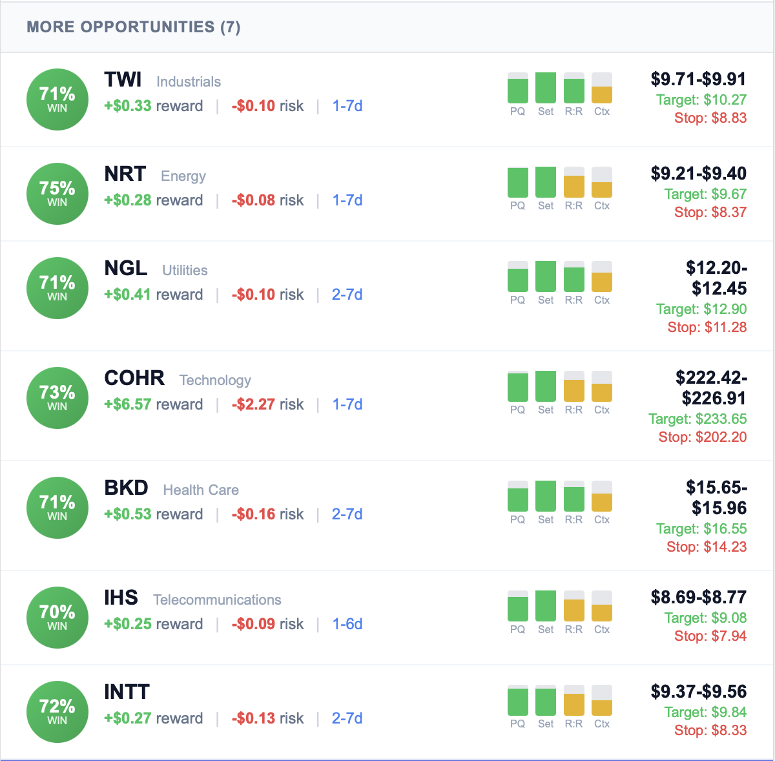Select the 70% WIN badge for IHS

tap(57, 618)
